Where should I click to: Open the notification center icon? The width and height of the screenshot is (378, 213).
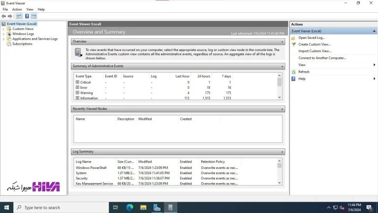(x=369, y=208)
